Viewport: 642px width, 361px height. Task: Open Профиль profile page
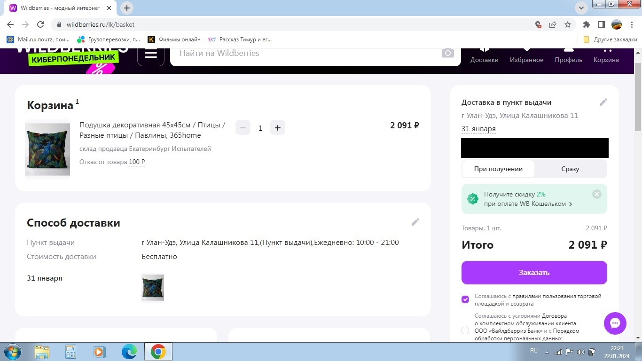point(568,56)
